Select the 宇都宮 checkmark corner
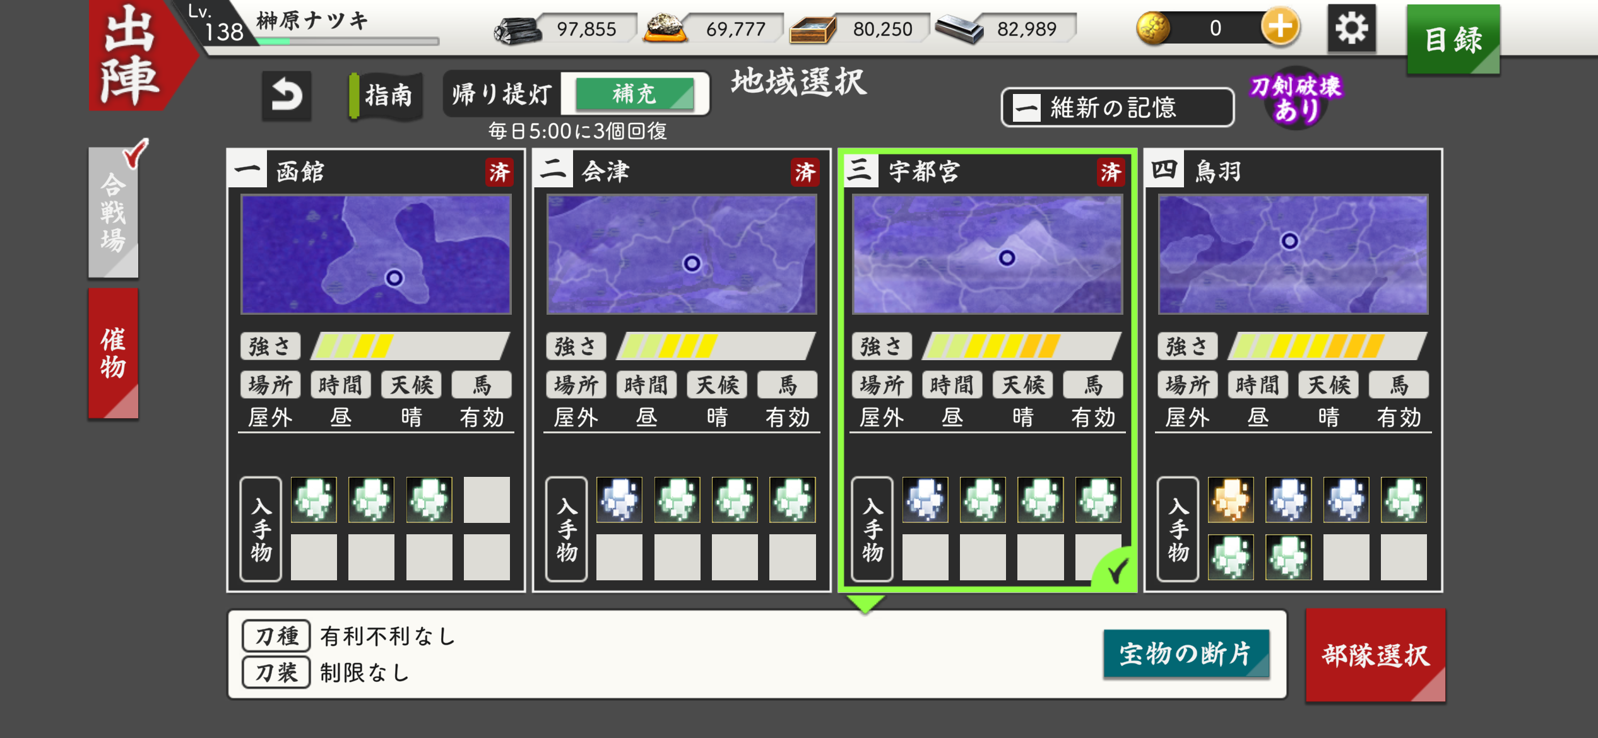The image size is (1598, 738). [1114, 569]
